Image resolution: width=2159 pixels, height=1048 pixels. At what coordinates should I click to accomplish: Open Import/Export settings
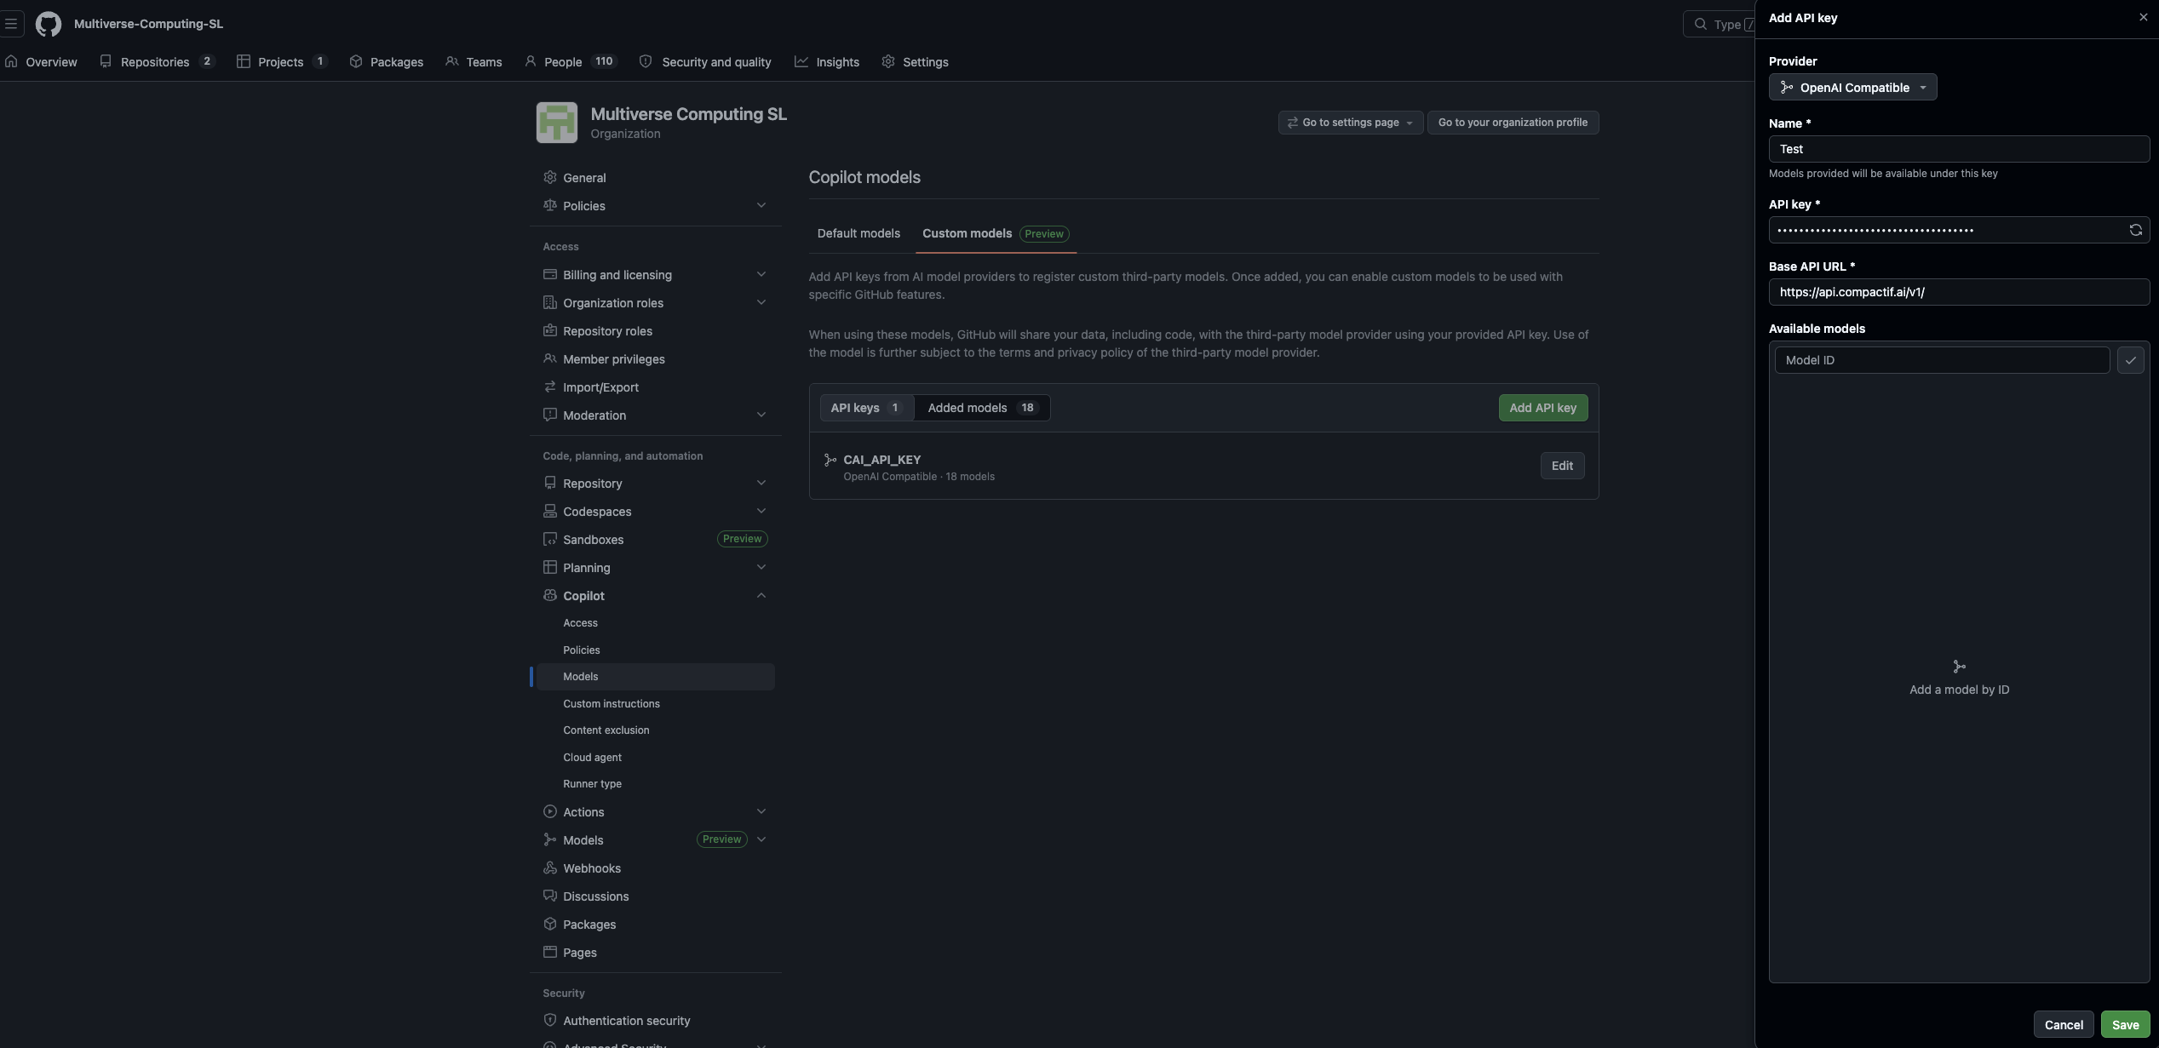click(x=655, y=387)
